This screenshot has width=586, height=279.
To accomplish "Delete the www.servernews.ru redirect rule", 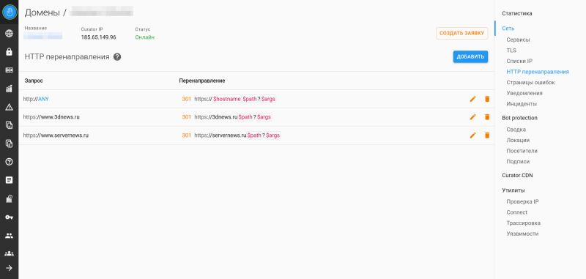I will (x=487, y=135).
